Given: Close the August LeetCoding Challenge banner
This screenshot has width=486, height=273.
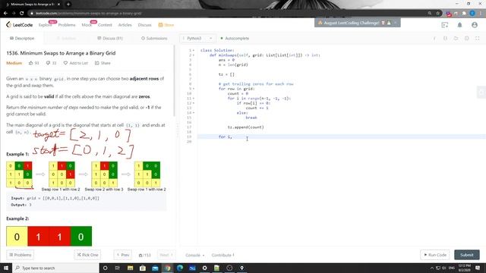Looking at the screenshot, I should [x=395, y=23].
